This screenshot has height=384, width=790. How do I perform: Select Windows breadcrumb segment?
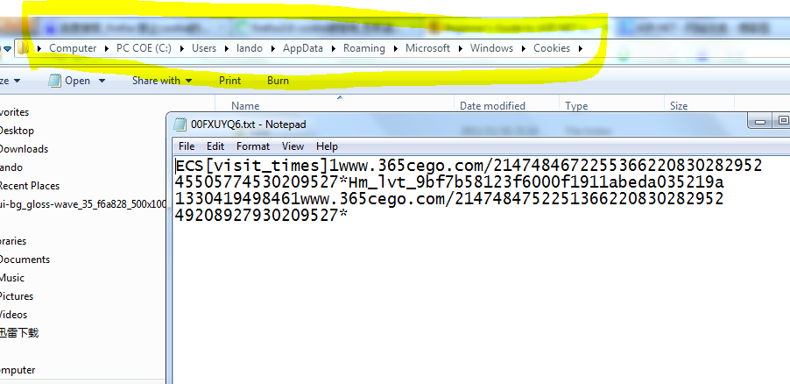[x=491, y=48]
